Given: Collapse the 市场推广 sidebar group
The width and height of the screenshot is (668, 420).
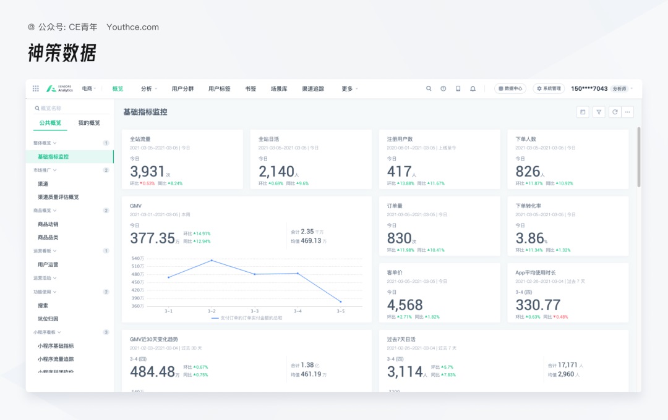Looking at the screenshot, I should (x=45, y=170).
